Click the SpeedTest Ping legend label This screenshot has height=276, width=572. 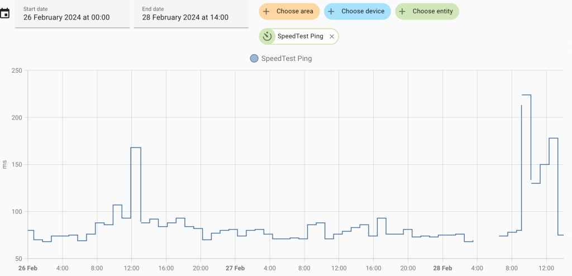point(286,58)
